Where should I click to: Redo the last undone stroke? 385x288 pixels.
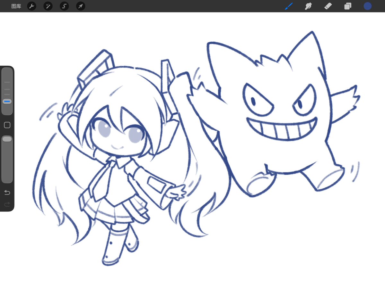pyautogui.click(x=7, y=204)
